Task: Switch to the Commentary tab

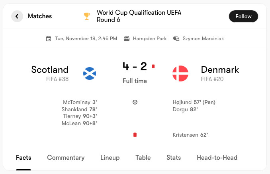Action: tap(66, 158)
